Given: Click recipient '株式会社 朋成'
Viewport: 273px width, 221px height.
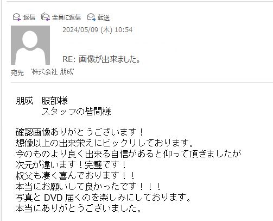Looking at the screenshot, I should point(52,72).
